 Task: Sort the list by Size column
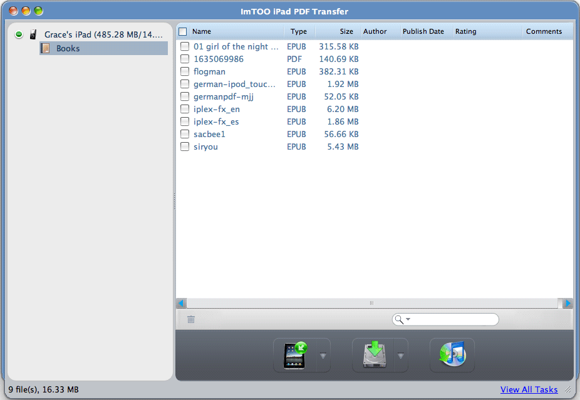tap(338, 31)
